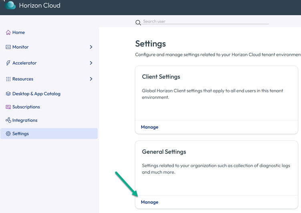Click Manage under Client Settings
The image size is (301, 213).
point(149,127)
